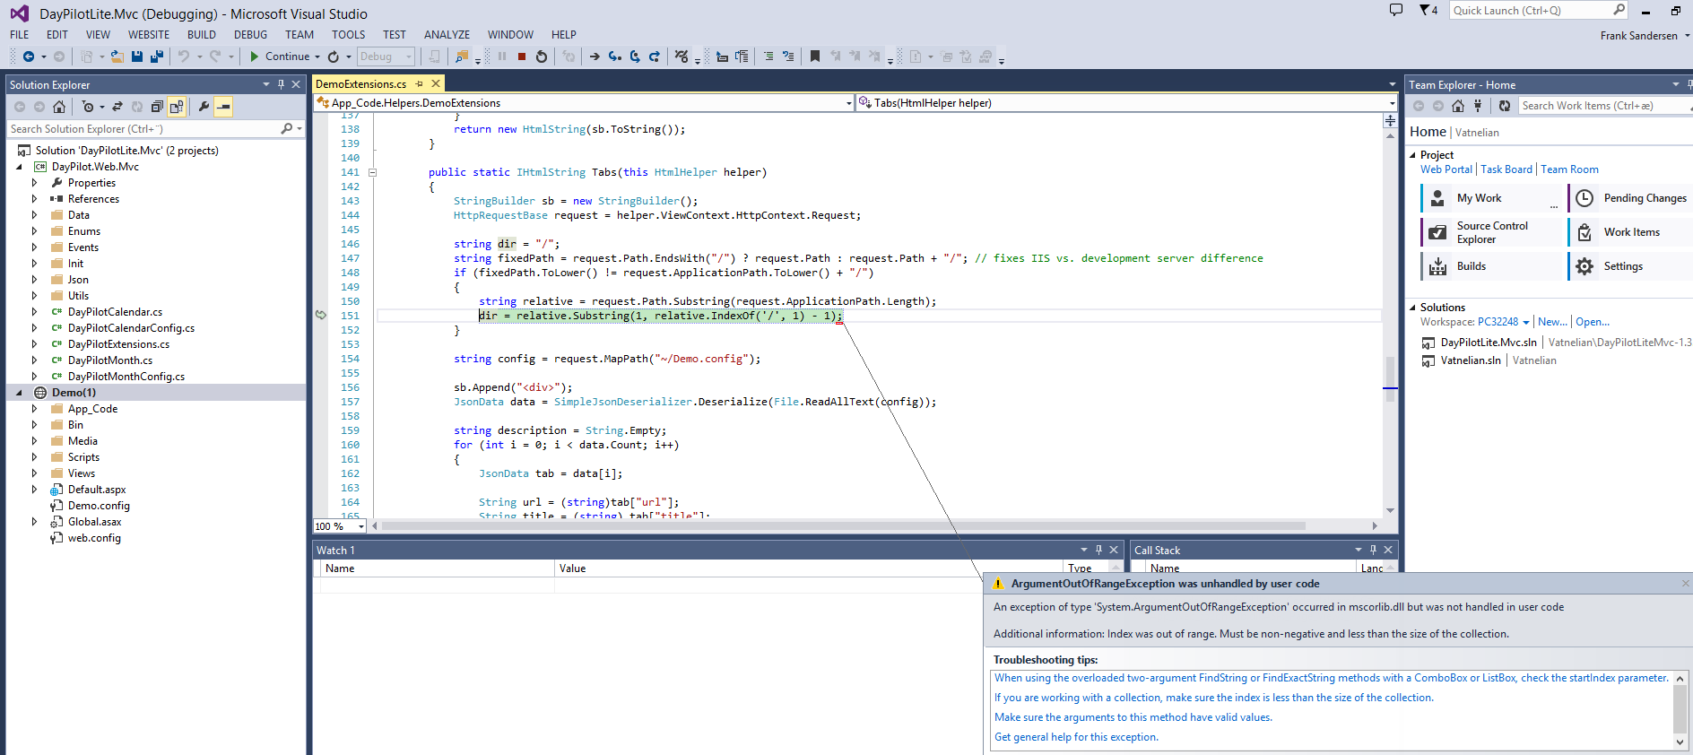This screenshot has width=1693, height=755.
Task: Open the Debug configuration dropdown
Action: pyautogui.click(x=386, y=56)
